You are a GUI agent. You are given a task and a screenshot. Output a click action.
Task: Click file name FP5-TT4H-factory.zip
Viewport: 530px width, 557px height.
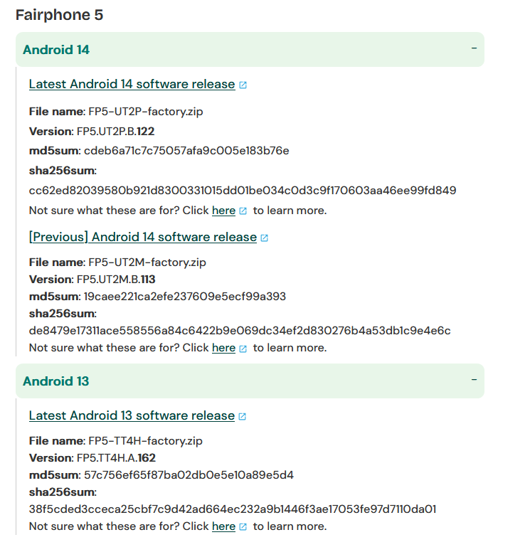click(x=145, y=441)
